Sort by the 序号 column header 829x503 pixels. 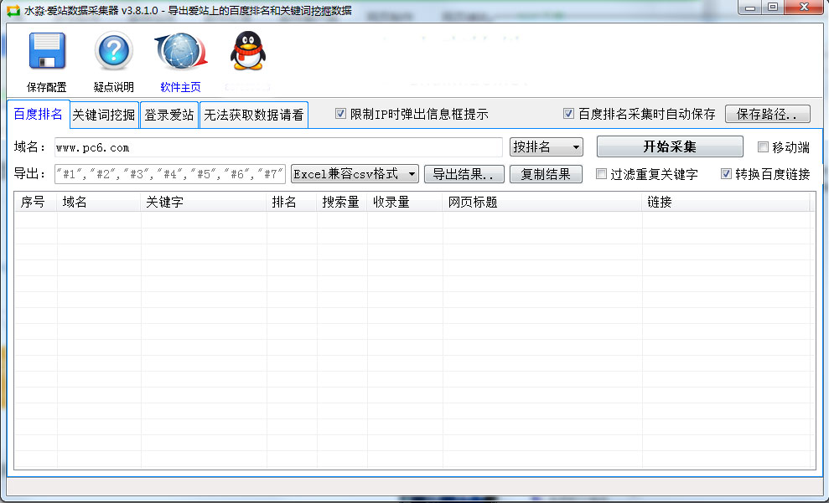pos(35,203)
